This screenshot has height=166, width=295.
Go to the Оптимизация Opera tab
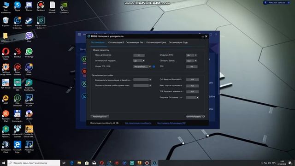[156, 42]
